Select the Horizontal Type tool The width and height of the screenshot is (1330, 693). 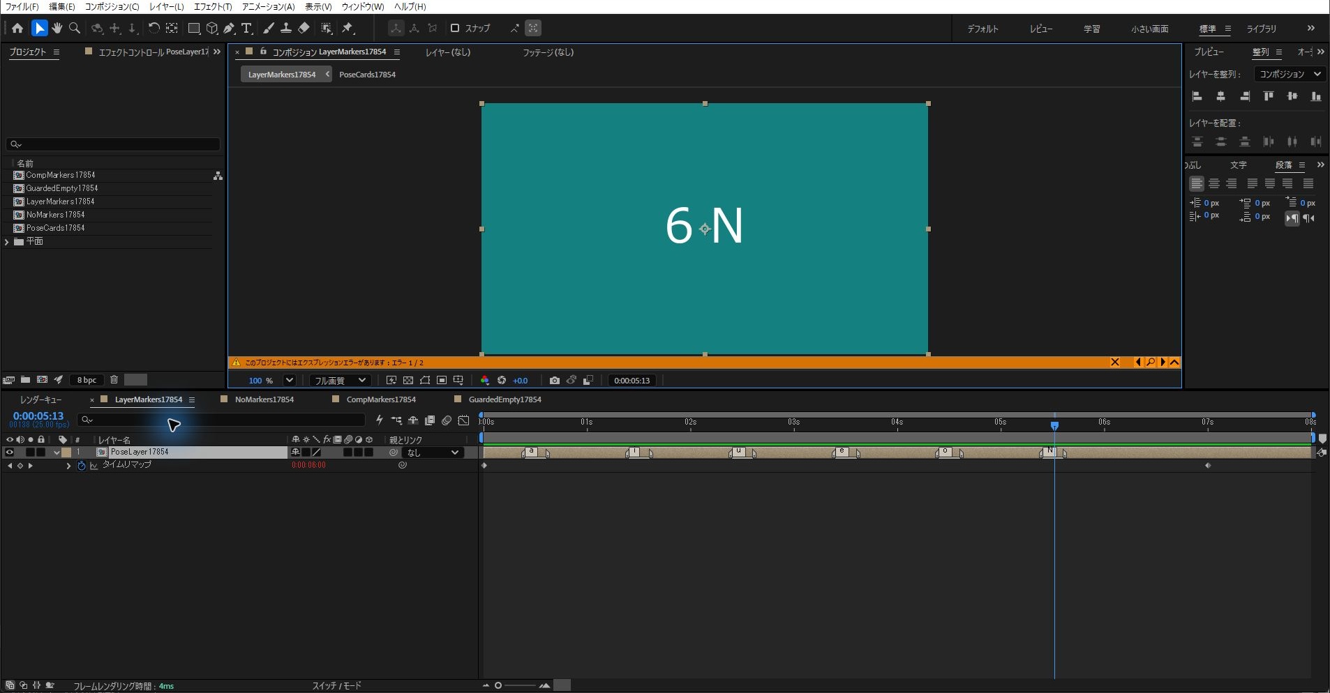246,28
